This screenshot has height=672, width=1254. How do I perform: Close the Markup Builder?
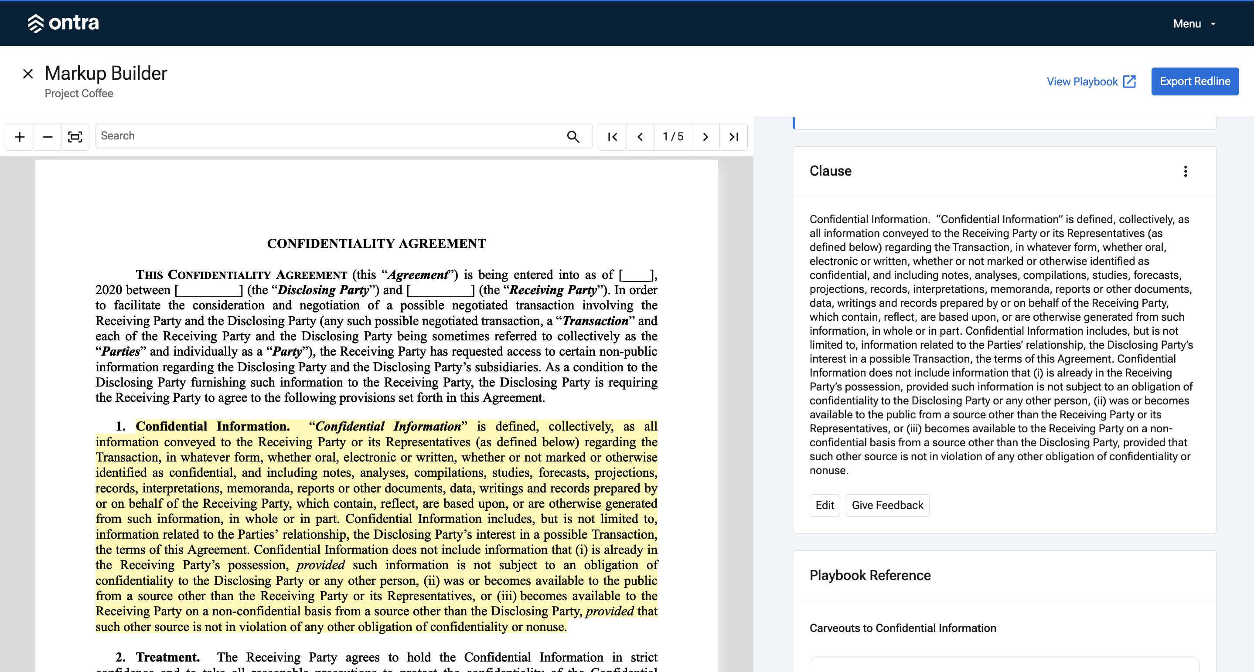(x=28, y=74)
